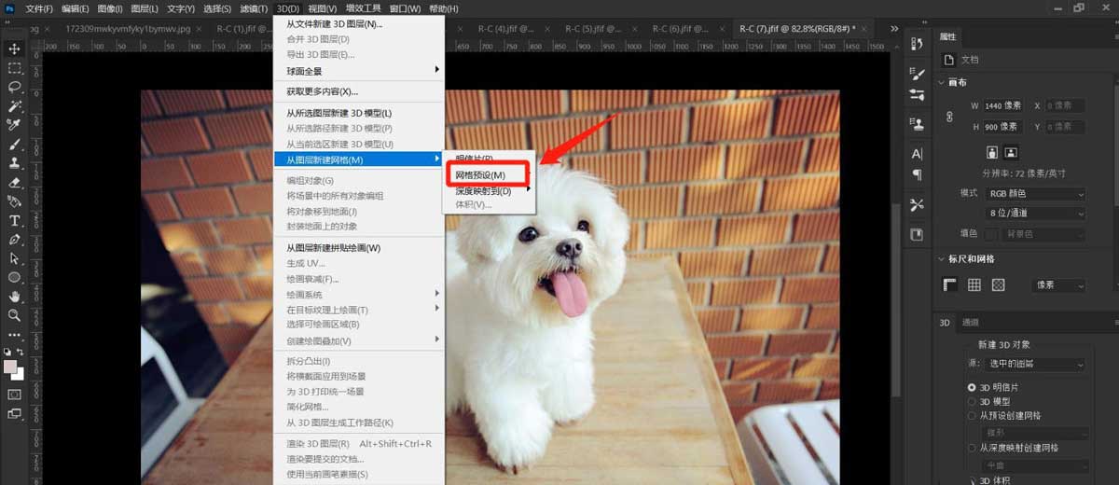Set canvas to landscape orientation
This screenshot has width=1119, height=485.
pos(1011,152)
